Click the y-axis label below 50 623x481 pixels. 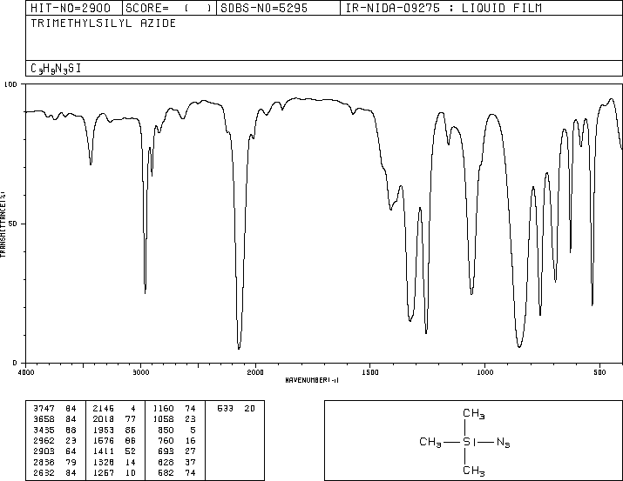click(15, 363)
